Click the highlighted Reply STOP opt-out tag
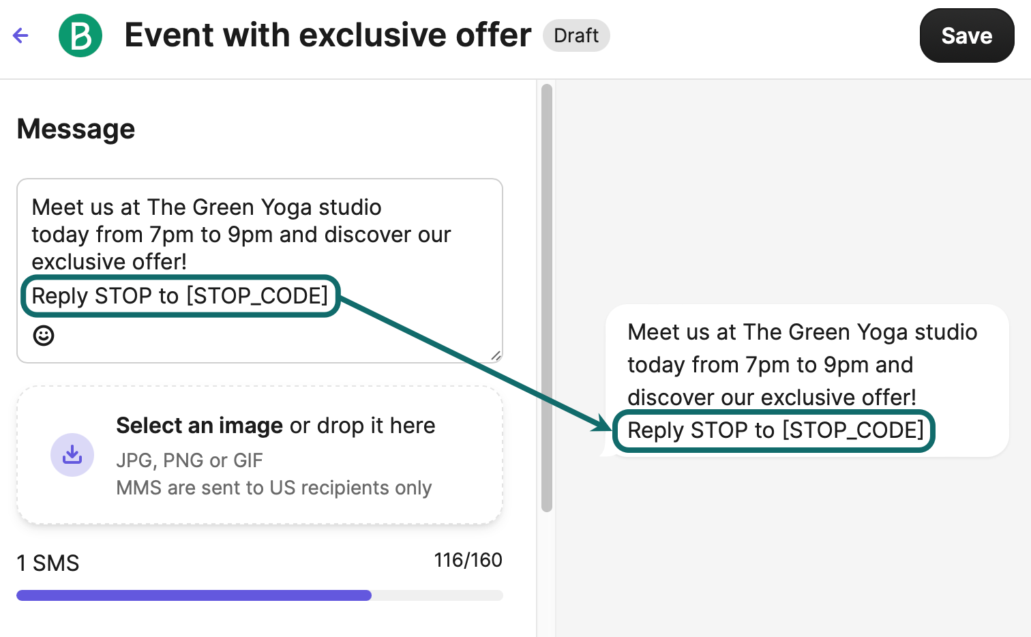The width and height of the screenshot is (1031, 637). click(x=180, y=296)
